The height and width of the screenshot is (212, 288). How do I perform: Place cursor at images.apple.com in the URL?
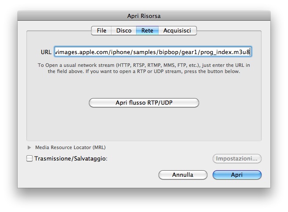click(x=78, y=52)
